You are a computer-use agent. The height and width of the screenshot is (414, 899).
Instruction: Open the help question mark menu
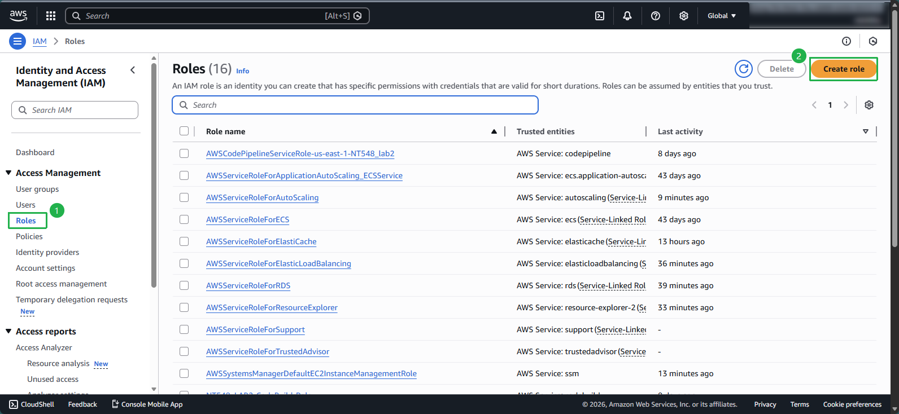click(x=656, y=16)
